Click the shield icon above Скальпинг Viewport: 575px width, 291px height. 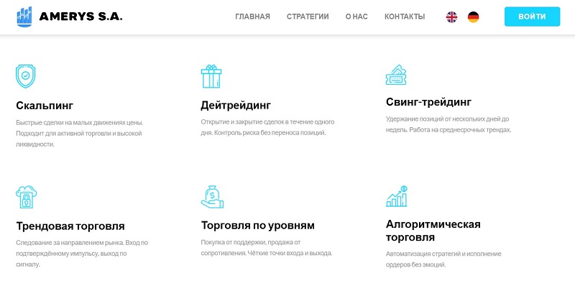[26, 75]
